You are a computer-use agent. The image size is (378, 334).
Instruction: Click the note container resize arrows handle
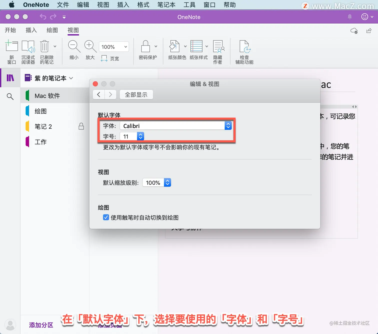[x=354, y=107]
